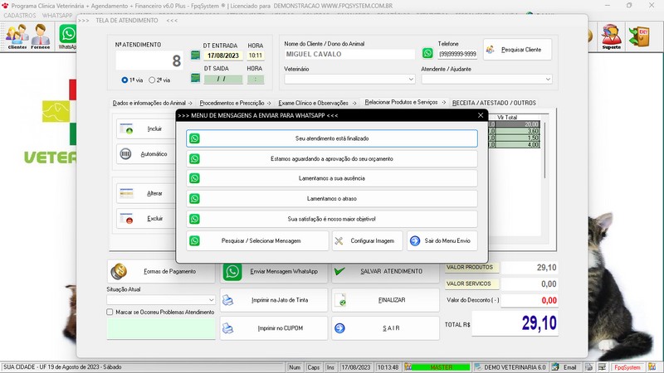Image resolution: width=664 pixels, height=373 pixels.
Task: Open the Suporte icon in toolbar
Action: 611,36
